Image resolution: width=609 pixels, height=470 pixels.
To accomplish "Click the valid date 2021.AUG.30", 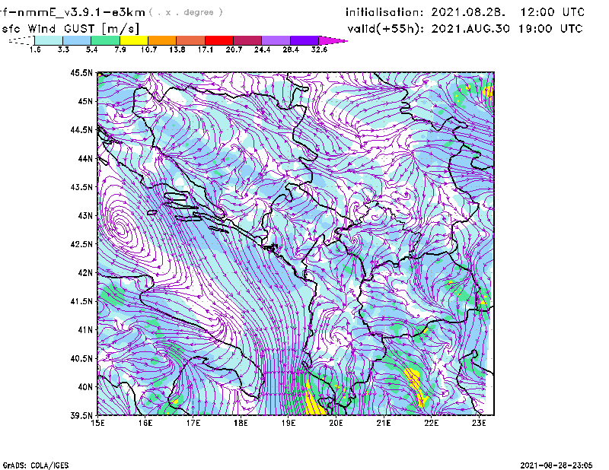I will [x=470, y=29].
